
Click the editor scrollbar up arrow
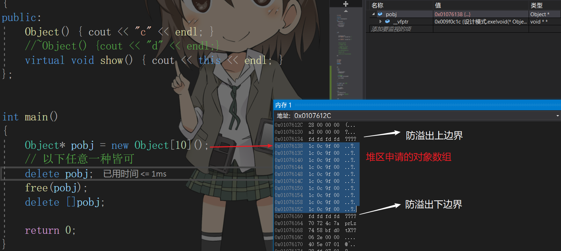(346, 11)
